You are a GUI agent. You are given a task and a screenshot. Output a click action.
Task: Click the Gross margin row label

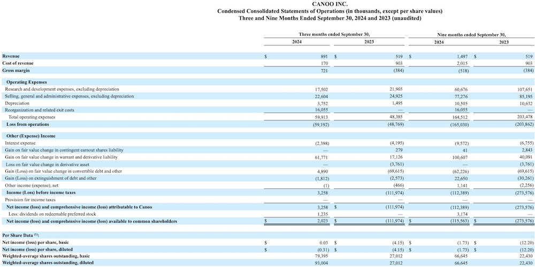click(x=16, y=70)
